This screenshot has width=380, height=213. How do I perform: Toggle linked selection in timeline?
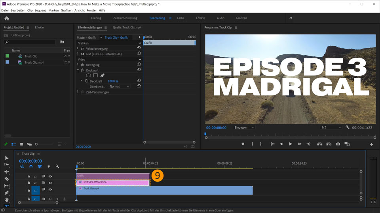point(40,166)
